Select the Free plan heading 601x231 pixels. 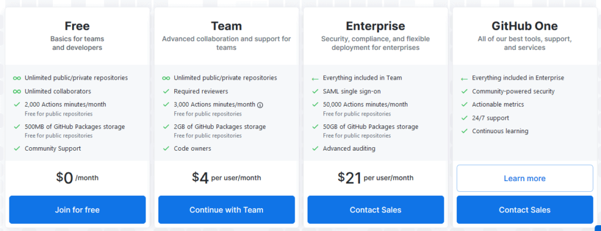(x=77, y=26)
